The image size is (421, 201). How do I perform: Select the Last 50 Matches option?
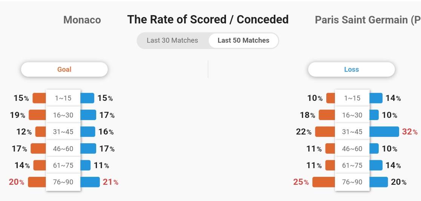tap(243, 40)
